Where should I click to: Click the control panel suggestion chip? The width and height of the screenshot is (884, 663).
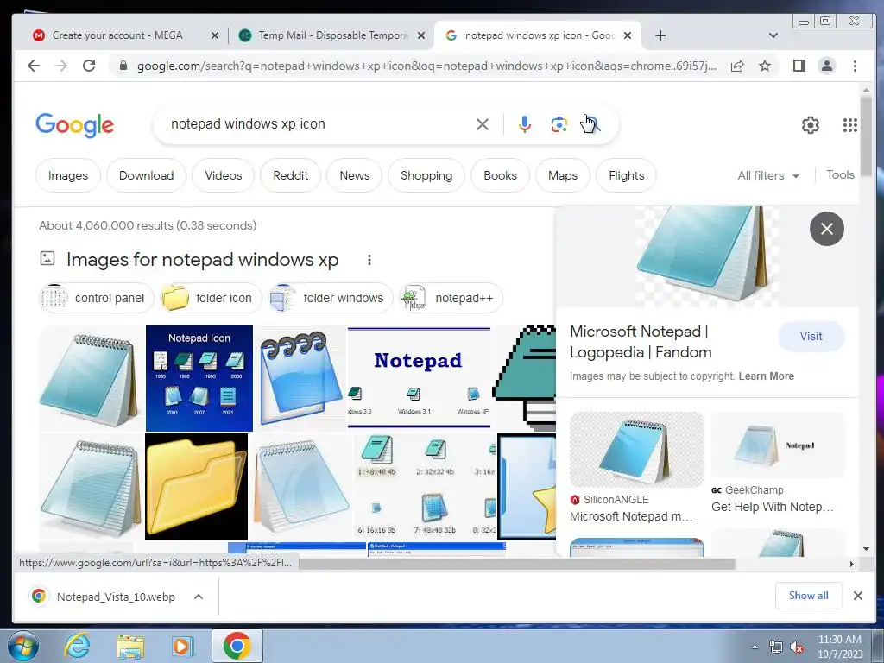pyautogui.click(x=96, y=298)
